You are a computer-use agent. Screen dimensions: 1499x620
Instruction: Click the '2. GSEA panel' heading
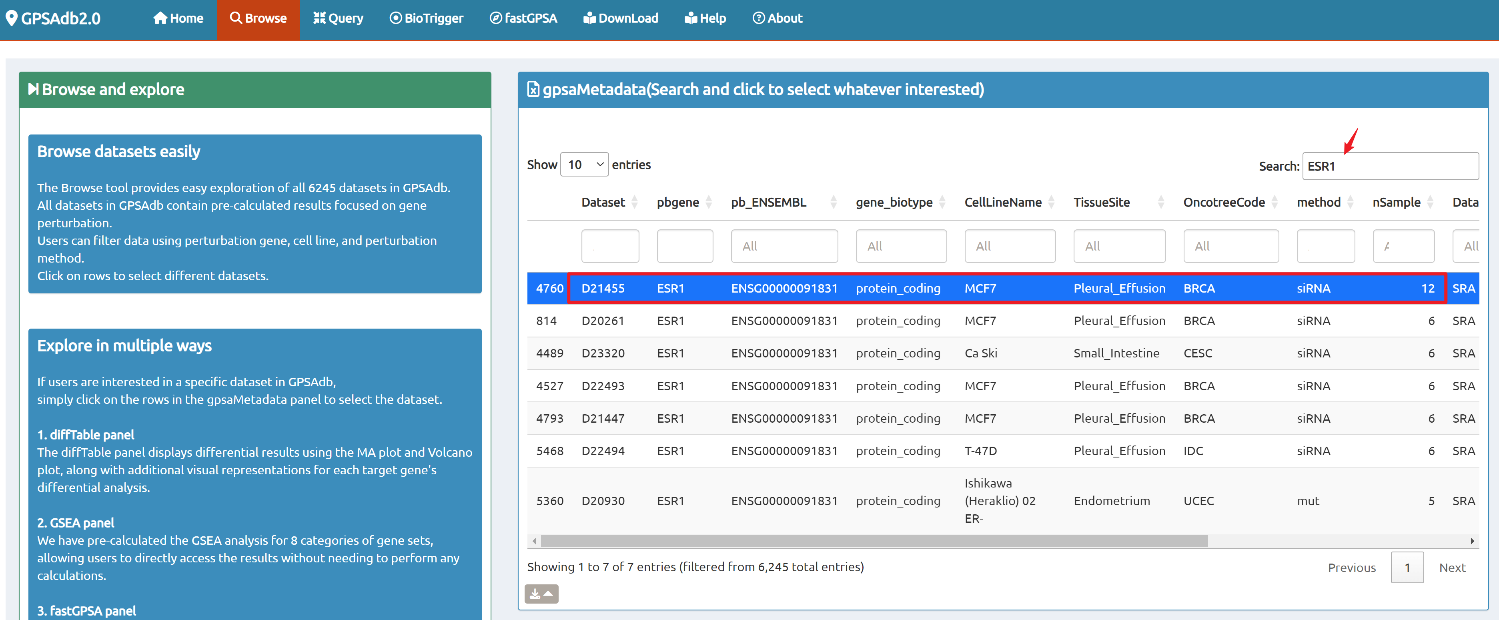tap(76, 523)
